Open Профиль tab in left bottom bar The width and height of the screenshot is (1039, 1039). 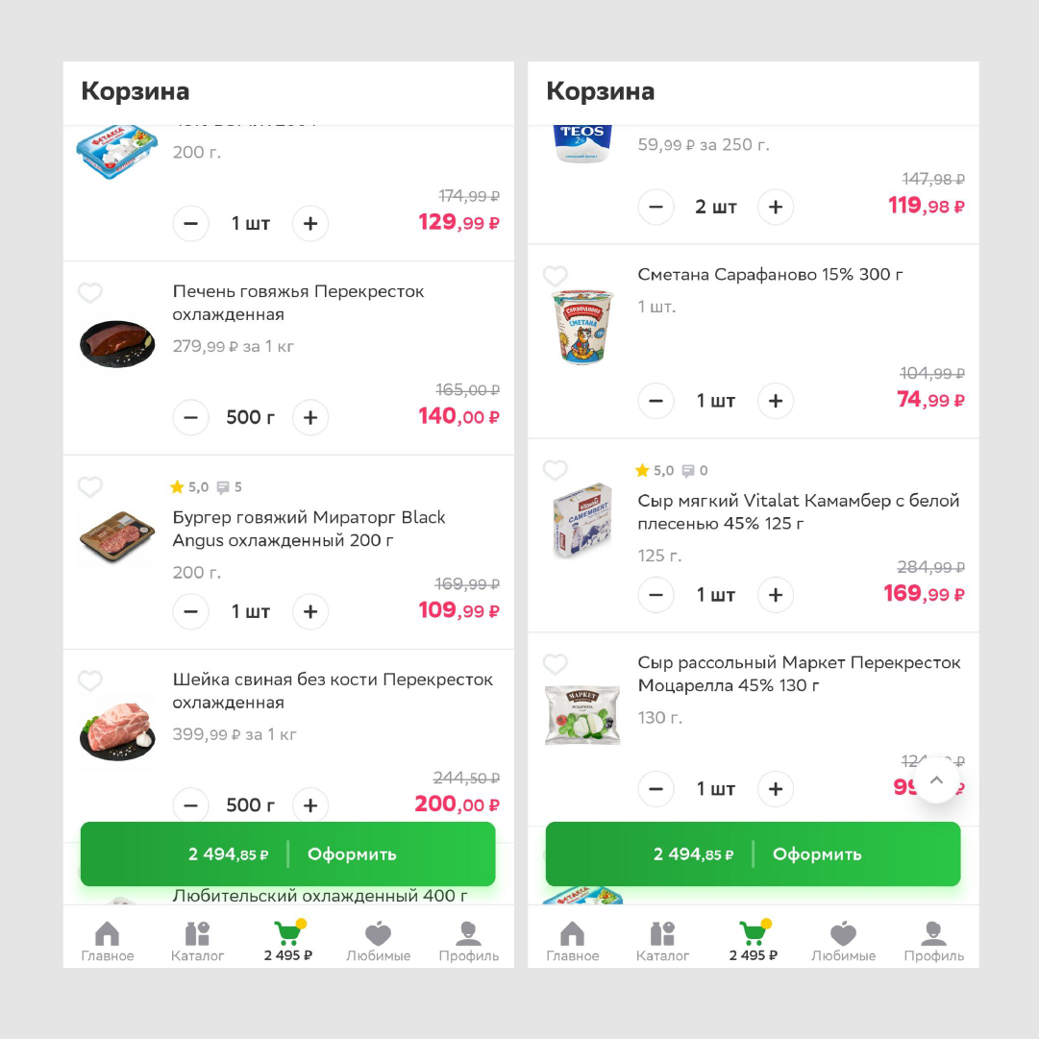468,942
